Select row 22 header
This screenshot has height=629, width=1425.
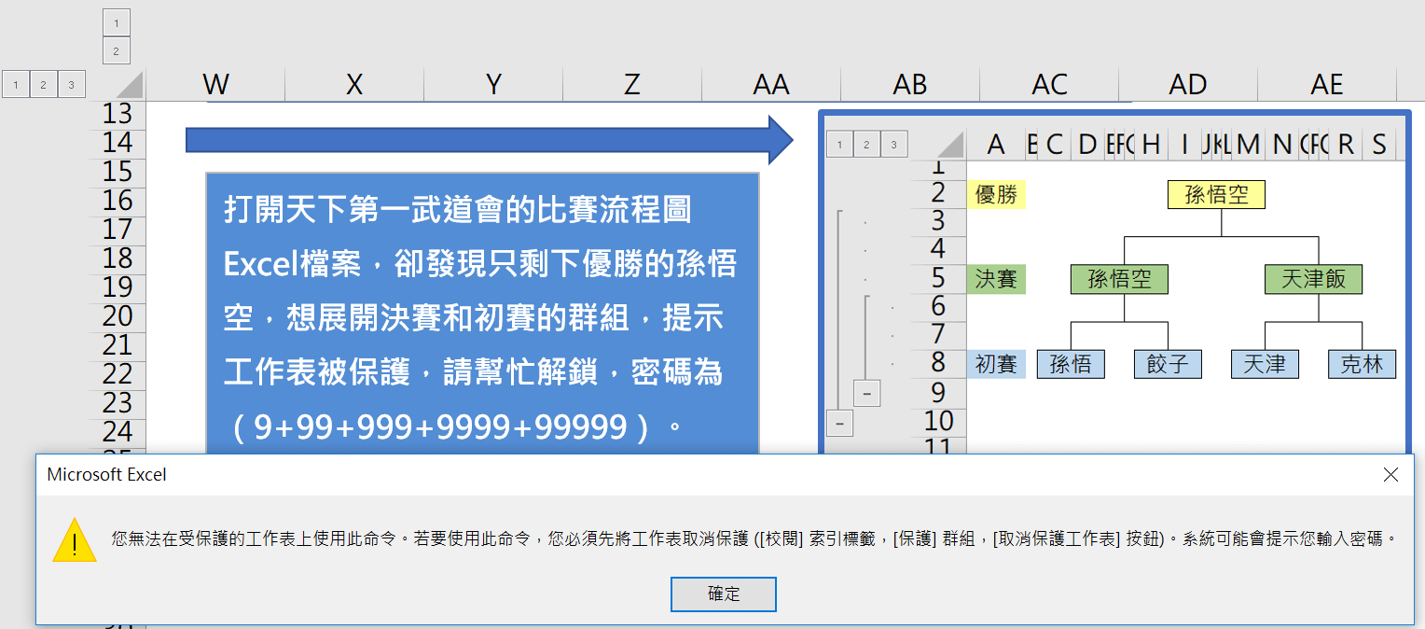click(118, 374)
